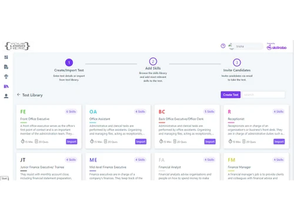Click 5 Skills badge on Back Office card

click(x=209, y=111)
